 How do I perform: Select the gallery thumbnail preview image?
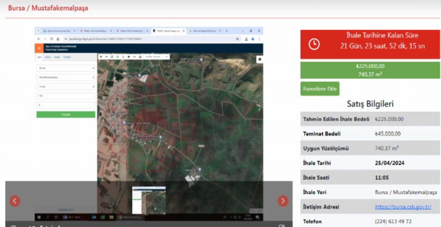coord(149,201)
